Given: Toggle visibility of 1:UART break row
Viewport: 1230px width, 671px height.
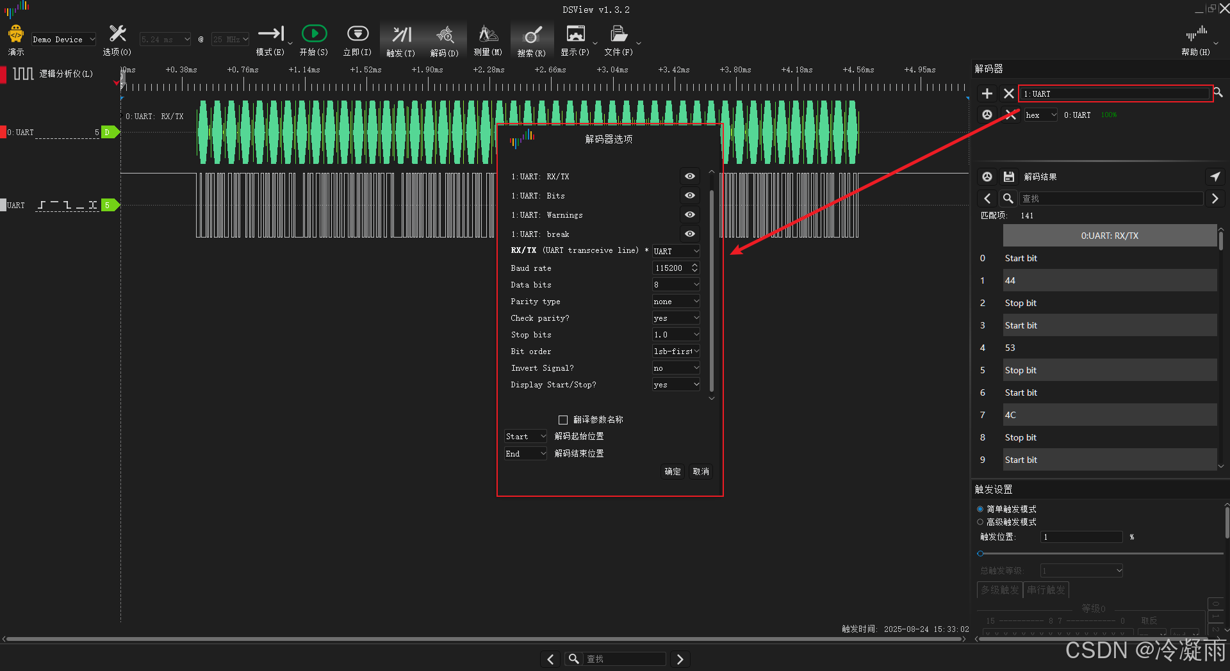Looking at the screenshot, I should [690, 234].
